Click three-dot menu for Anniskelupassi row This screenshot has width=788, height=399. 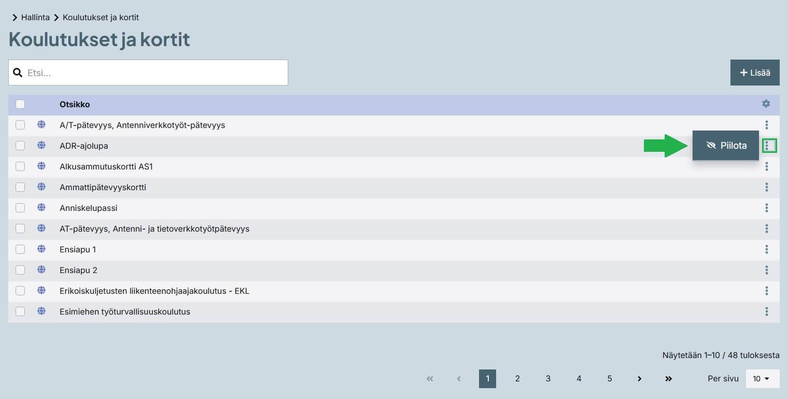(766, 208)
